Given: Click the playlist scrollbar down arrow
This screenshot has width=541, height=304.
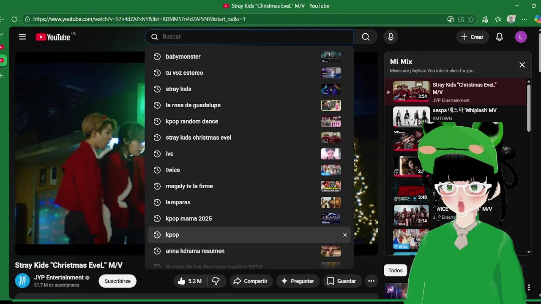Looking at the screenshot, I should click(x=529, y=252).
